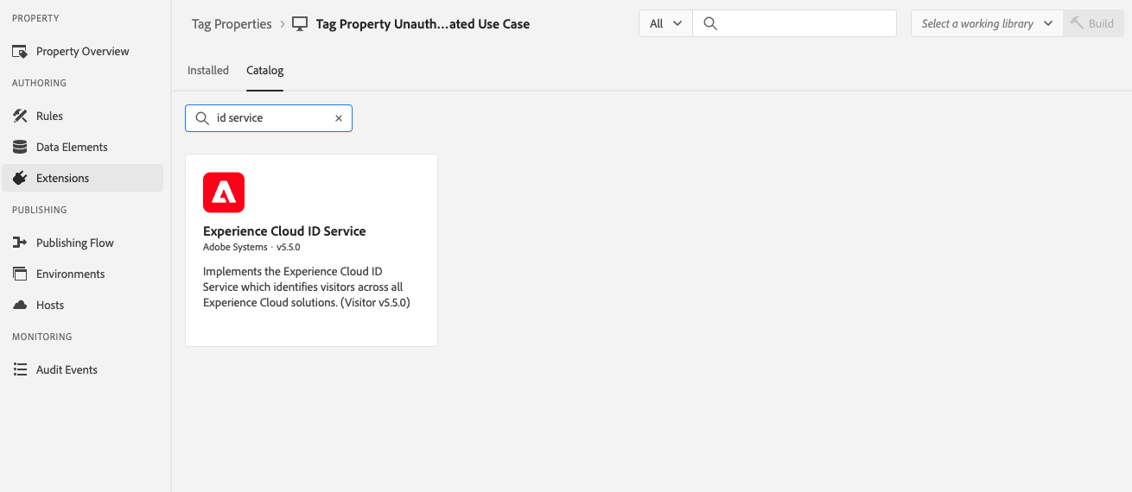
Task: Click the Audit Events list icon
Action: [20, 369]
